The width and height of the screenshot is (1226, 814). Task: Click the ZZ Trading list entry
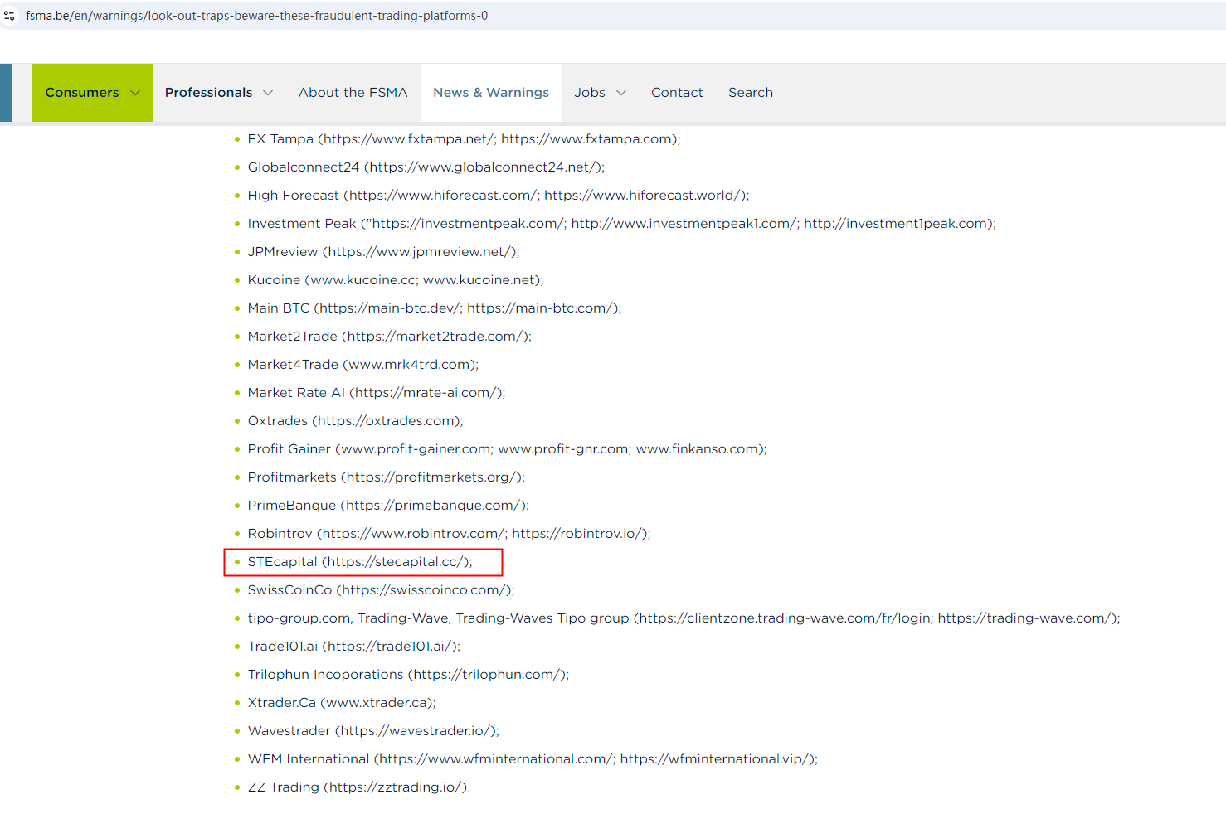358,787
